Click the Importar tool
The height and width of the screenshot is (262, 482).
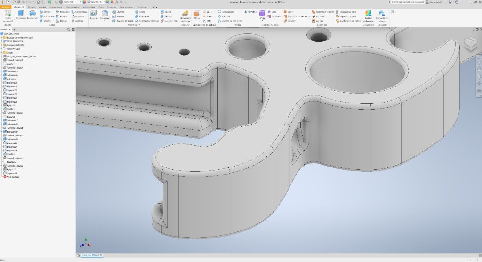click(x=78, y=16)
